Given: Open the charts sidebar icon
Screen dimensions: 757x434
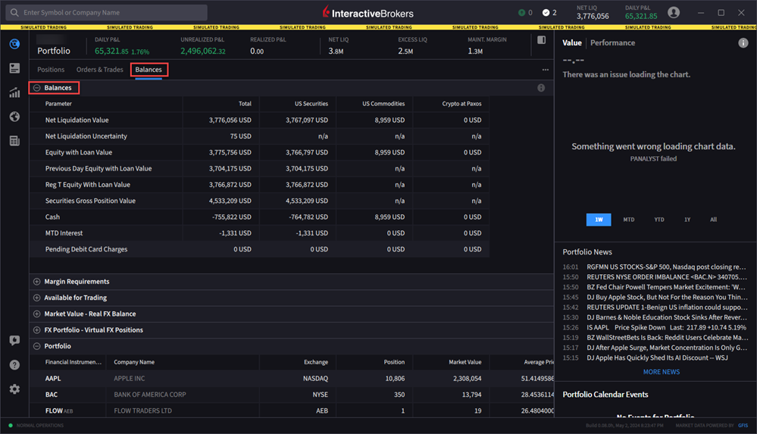Looking at the screenshot, I should (x=14, y=92).
